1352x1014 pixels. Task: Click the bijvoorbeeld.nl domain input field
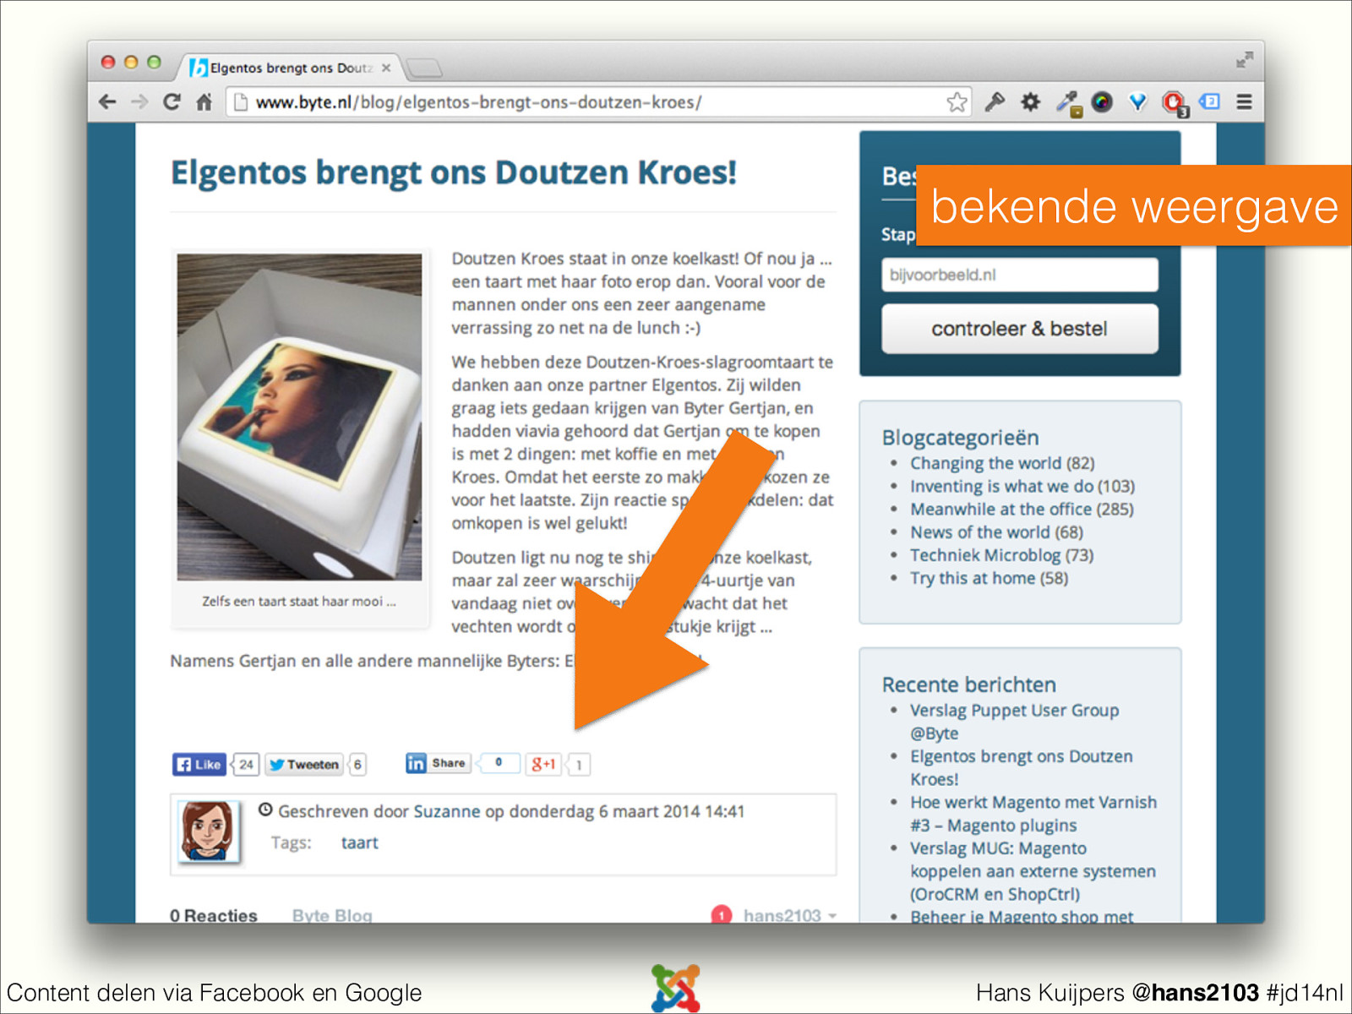pos(1020,275)
